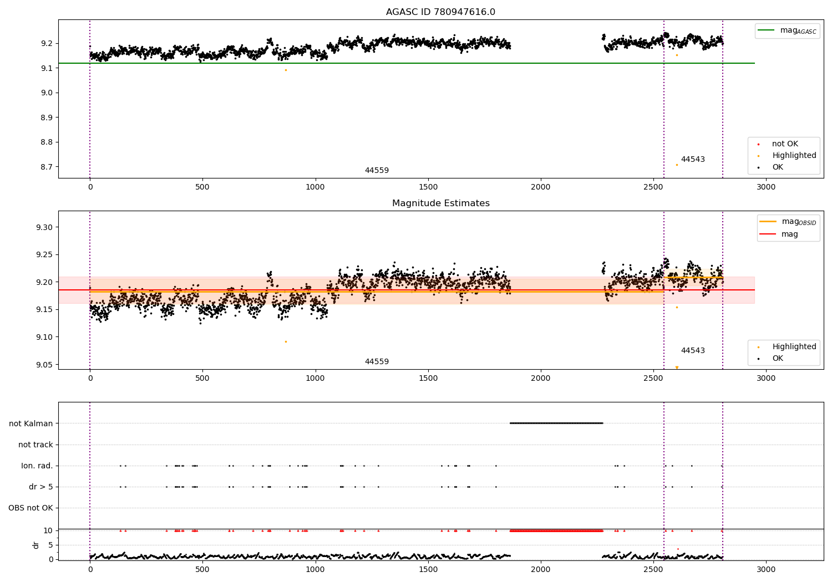Click the 'OBS not OK' row label
The width and height of the screenshot is (832, 582).
[x=31, y=508]
